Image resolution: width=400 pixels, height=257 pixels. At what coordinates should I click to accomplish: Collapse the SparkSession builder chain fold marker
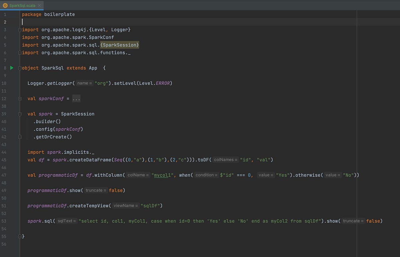(20, 114)
